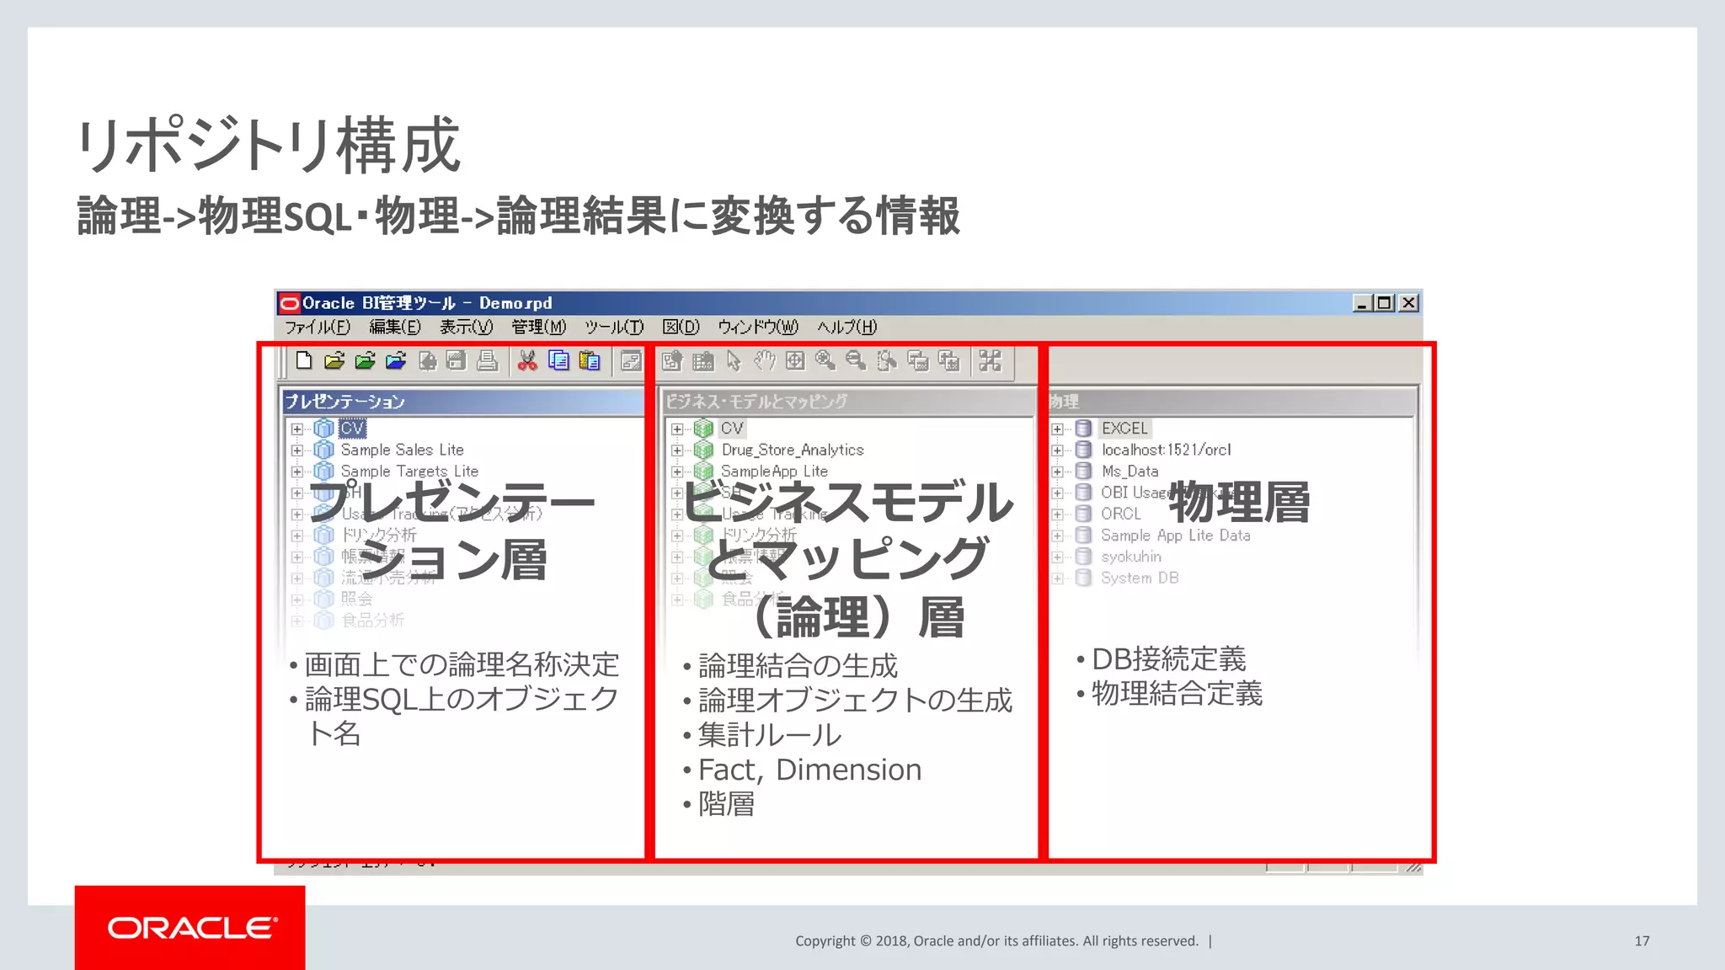1725x970 pixels.
Task: Expand the EXCEL physical database node
Action: [x=1057, y=429]
